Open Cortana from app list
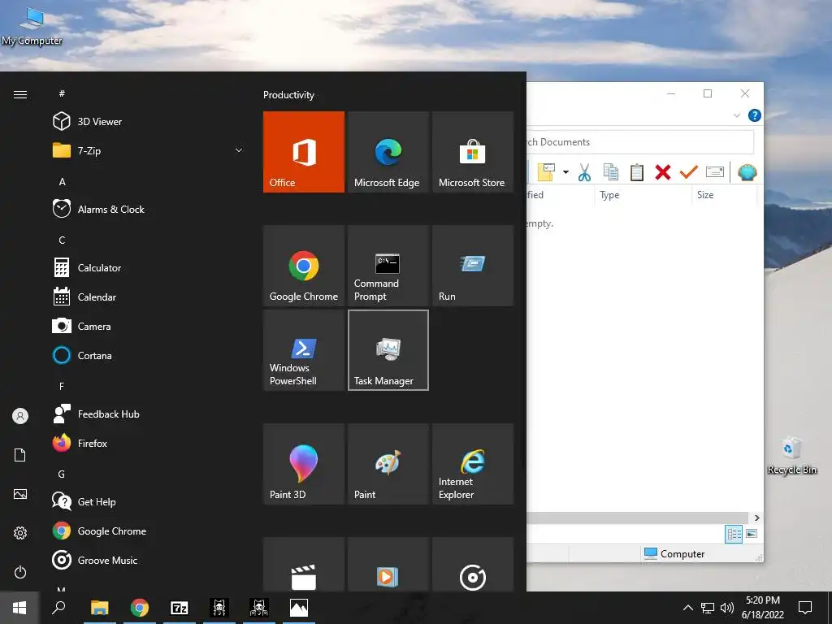 click(x=149, y=356)
